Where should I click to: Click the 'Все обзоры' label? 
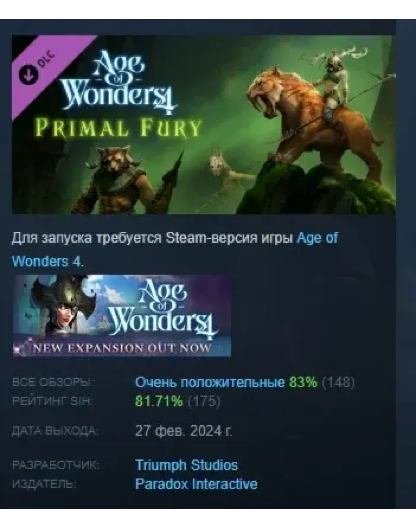pyautogui.click(x=53, y=383)
